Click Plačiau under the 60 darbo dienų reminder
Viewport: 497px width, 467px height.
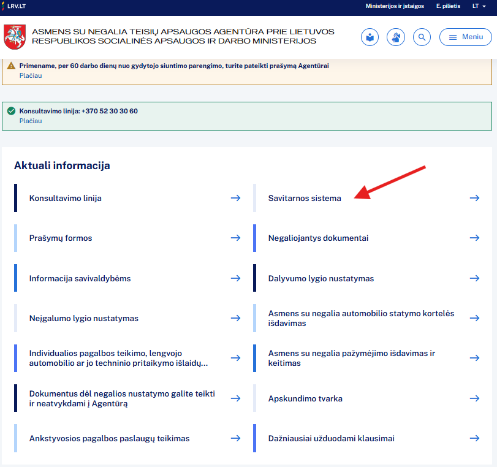(x=31, y=75)
